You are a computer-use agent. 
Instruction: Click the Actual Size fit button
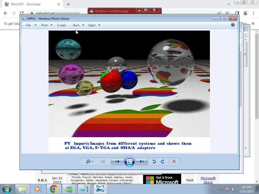tap(103, 161)
